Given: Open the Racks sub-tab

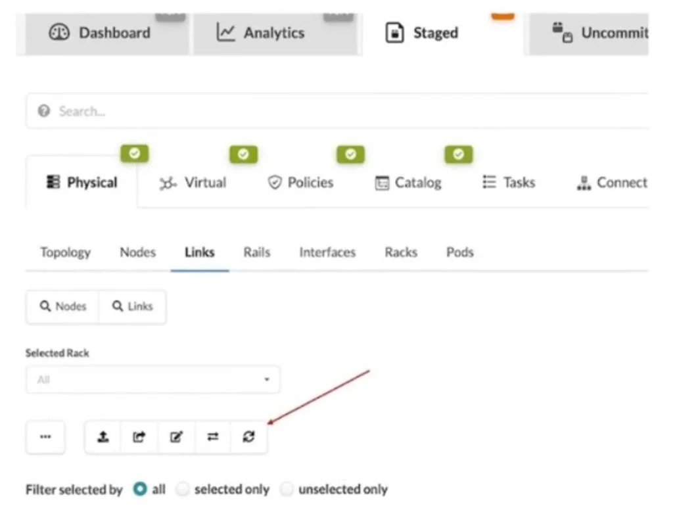Looking at the screenshot, I should tap(401, 252).
